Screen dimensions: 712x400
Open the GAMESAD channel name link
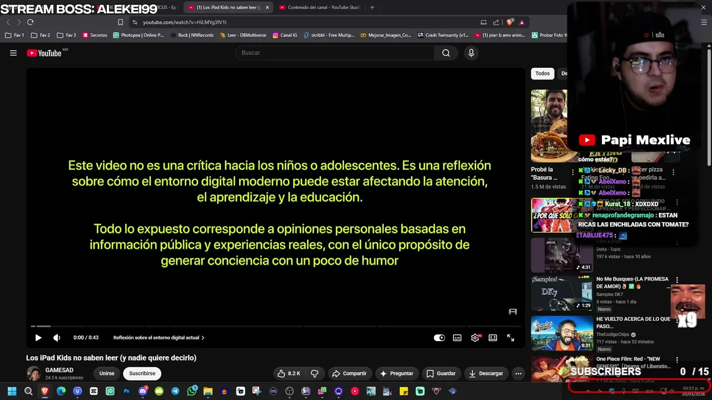click(x=60, y=370)
